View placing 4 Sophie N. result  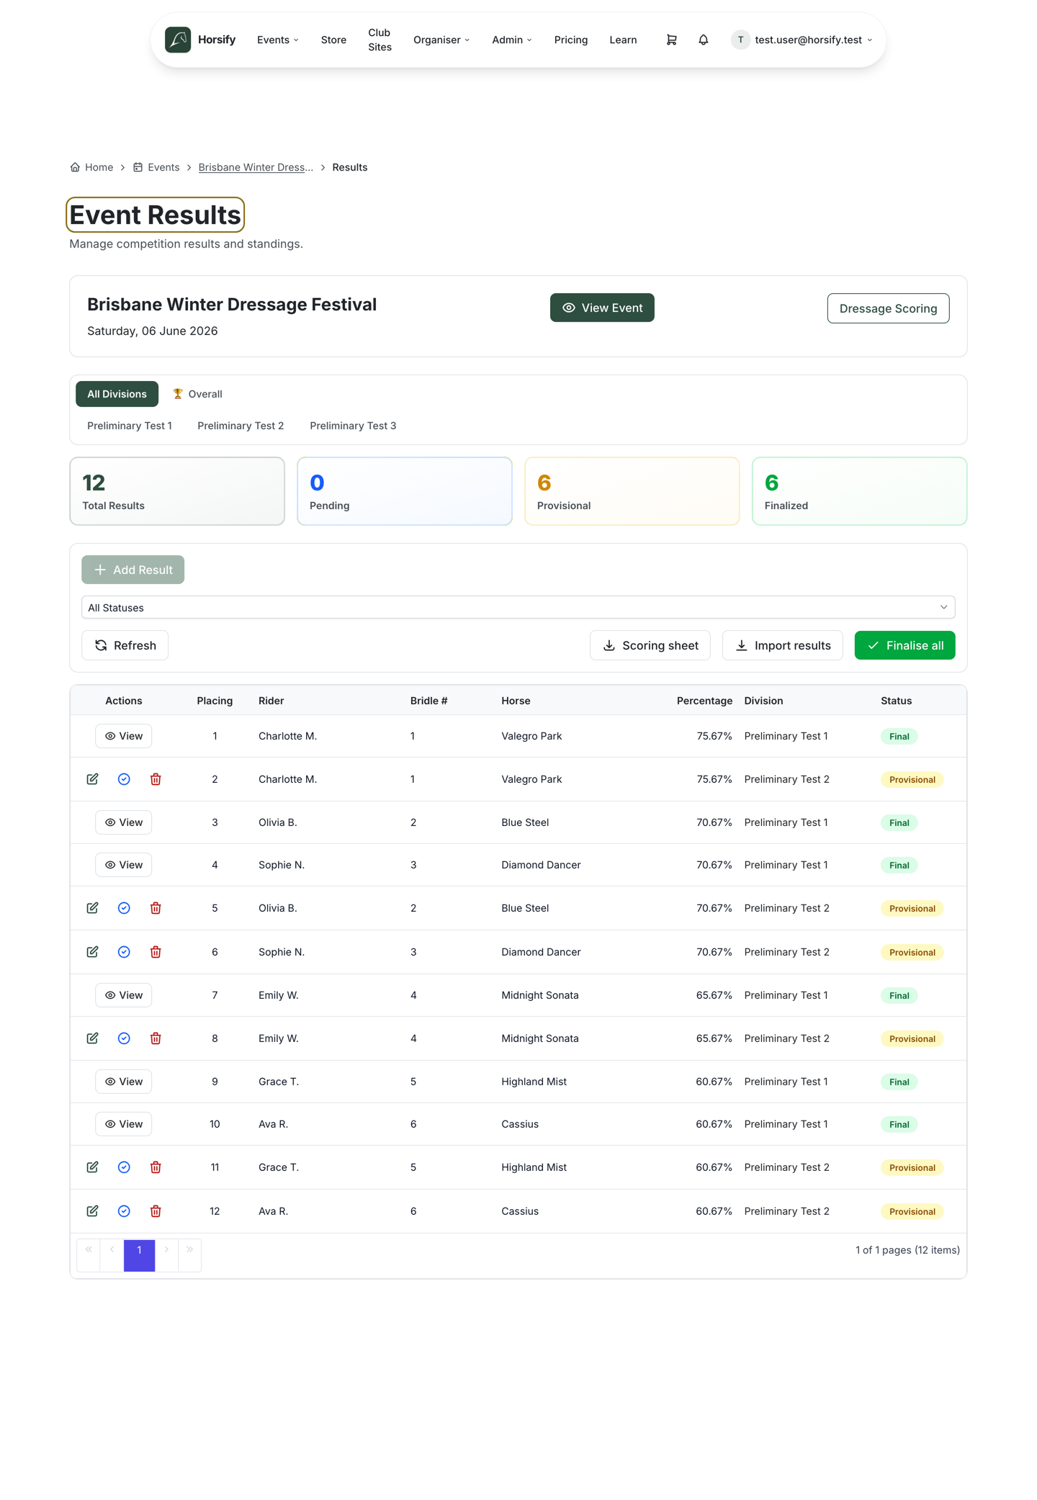pos(124,865)
